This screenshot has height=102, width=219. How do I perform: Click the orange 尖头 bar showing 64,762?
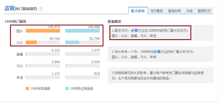coord(31,42)
